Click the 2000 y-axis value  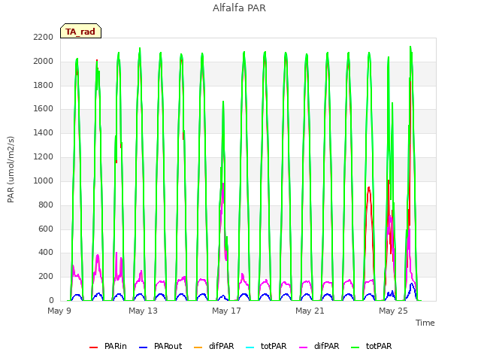(x=44, y=62)
